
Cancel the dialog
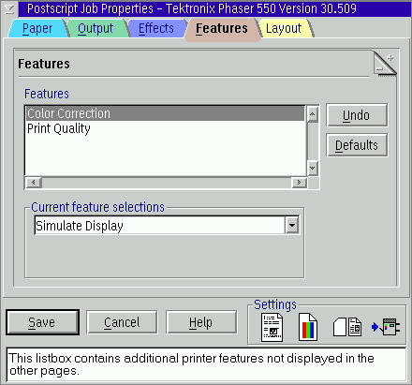pyautogui.click(x=122, y=322)
